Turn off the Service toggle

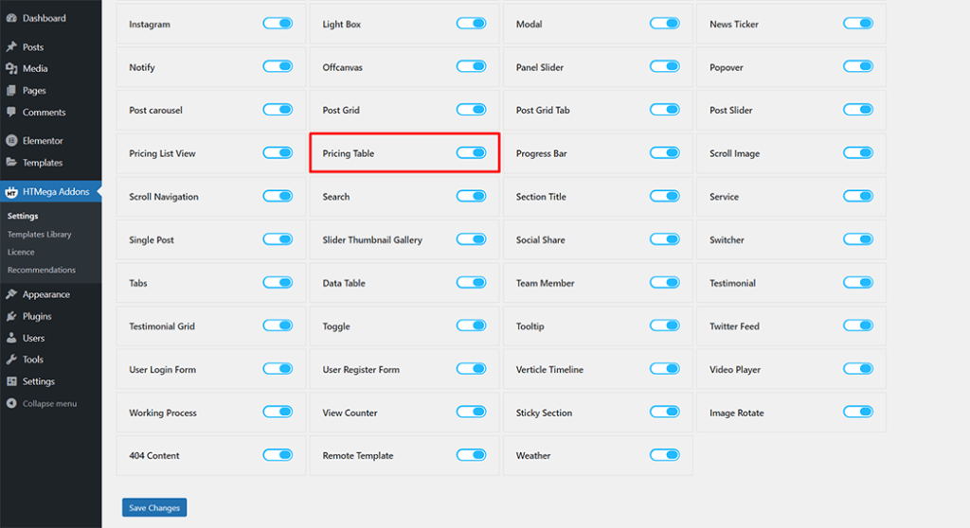(x=858, y=196)
